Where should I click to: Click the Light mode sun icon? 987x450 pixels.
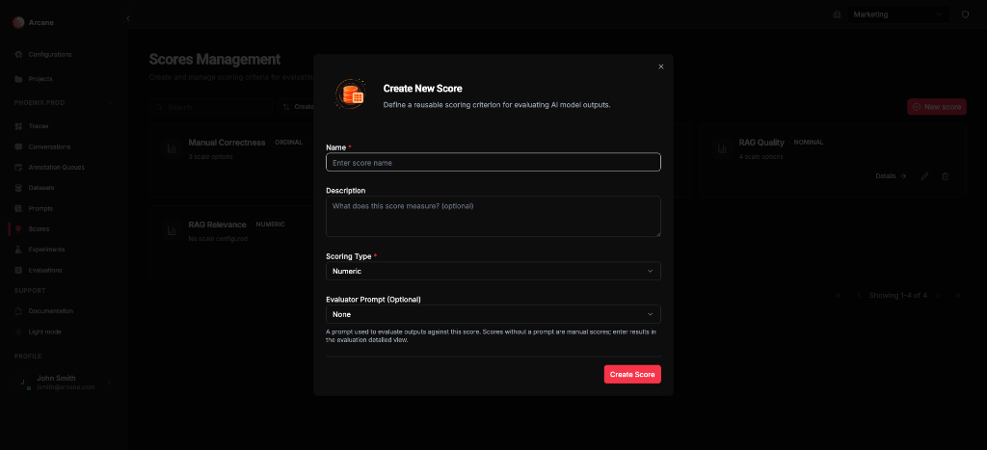18,331
